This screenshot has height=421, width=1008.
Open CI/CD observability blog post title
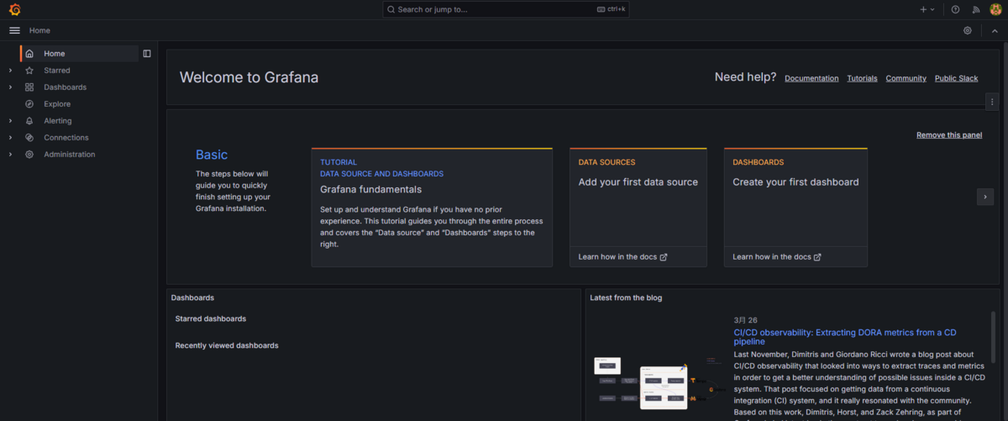(845, 337)
